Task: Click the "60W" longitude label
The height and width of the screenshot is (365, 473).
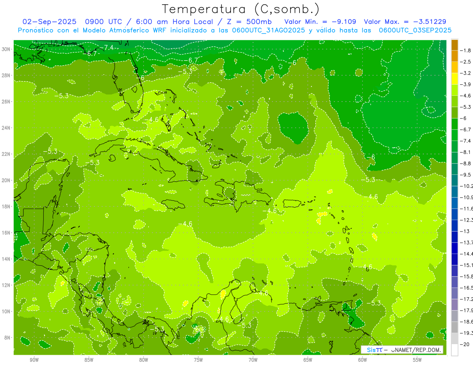Action: pos(363,360)
